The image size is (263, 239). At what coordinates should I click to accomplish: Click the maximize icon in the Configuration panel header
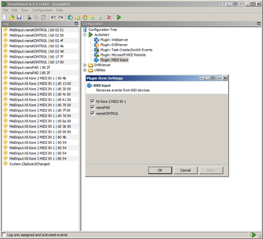tap(258, 24)
